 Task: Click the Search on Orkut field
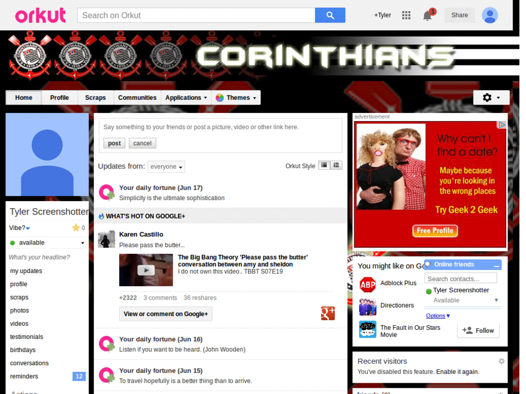point(196,15)
